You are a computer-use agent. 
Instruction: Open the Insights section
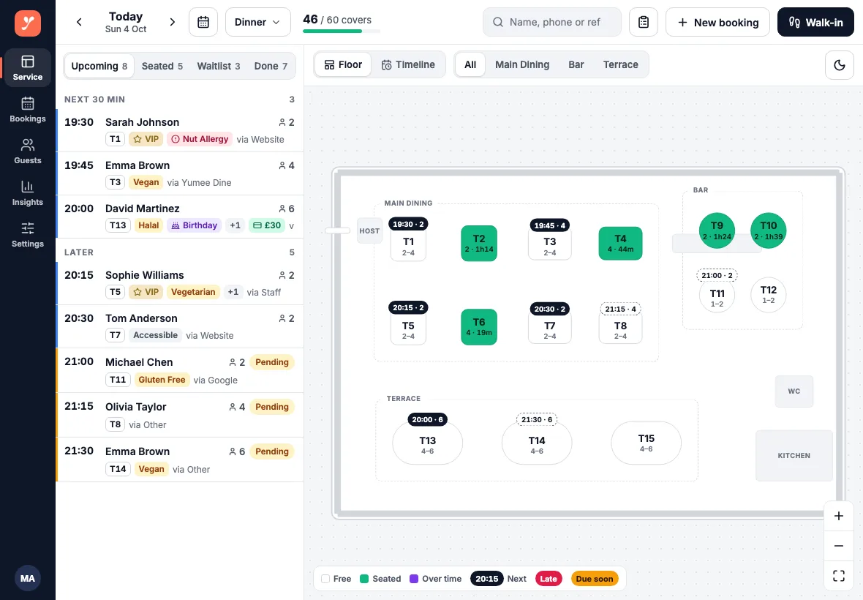coord(28,193)
